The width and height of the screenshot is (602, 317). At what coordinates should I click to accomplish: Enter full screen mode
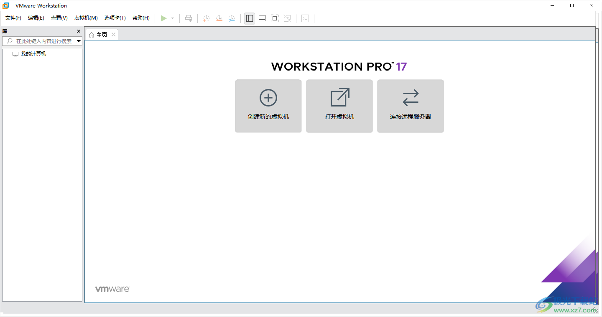pos(275,18)
